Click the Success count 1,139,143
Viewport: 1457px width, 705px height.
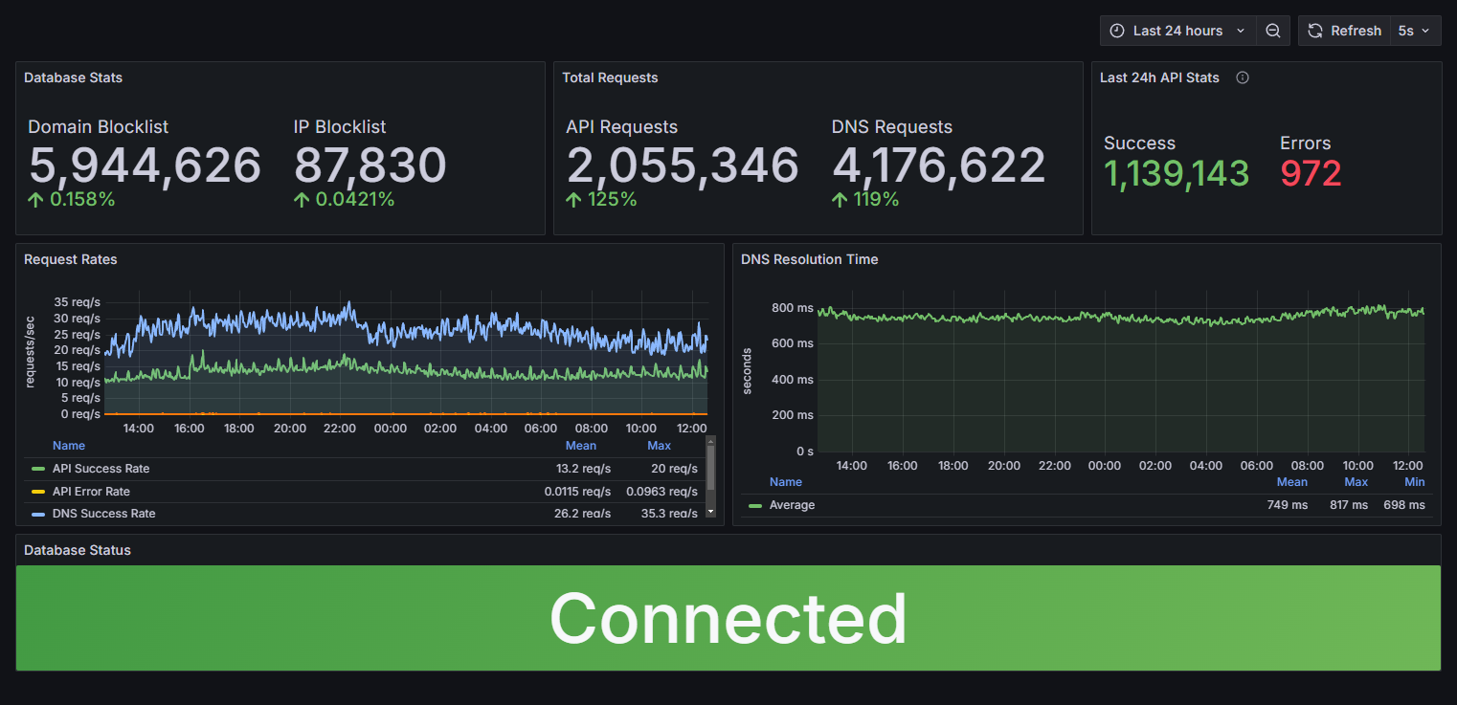point(1177,174)
